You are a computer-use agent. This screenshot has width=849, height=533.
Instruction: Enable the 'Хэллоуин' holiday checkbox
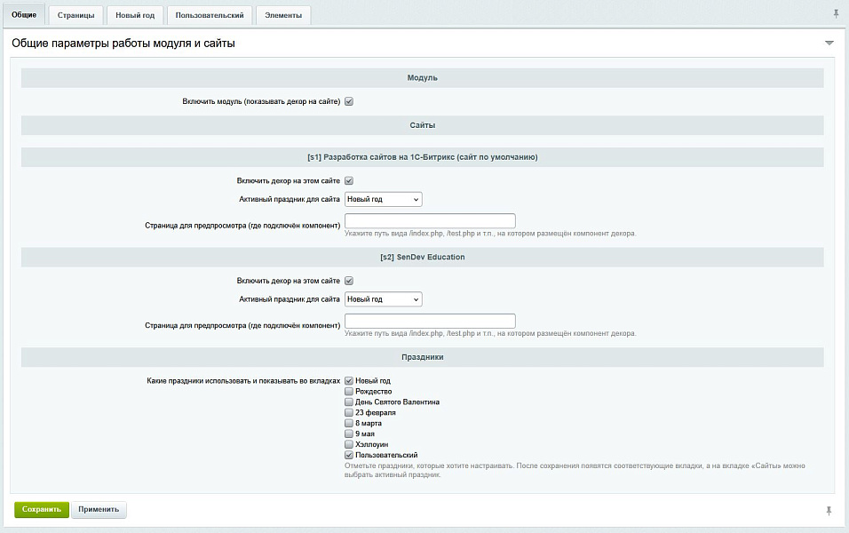pyautogui.click(x=349, y=444)
